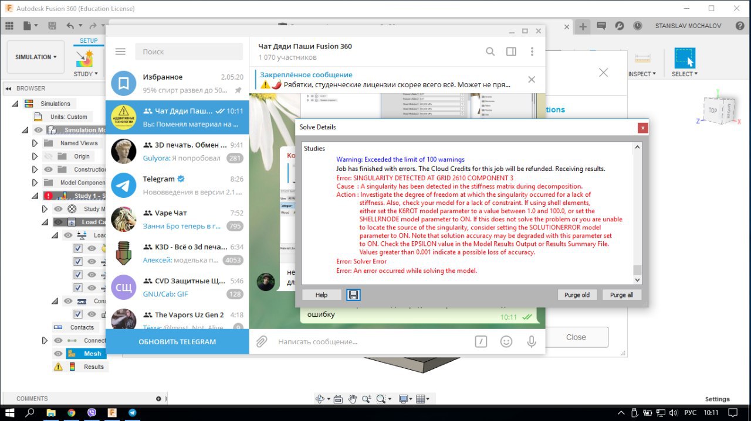Click the Fusion 360 Undo arrow
Screen dimensions: 751x421
70,26
